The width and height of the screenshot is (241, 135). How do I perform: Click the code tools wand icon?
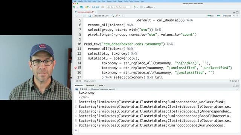[117, 16]
